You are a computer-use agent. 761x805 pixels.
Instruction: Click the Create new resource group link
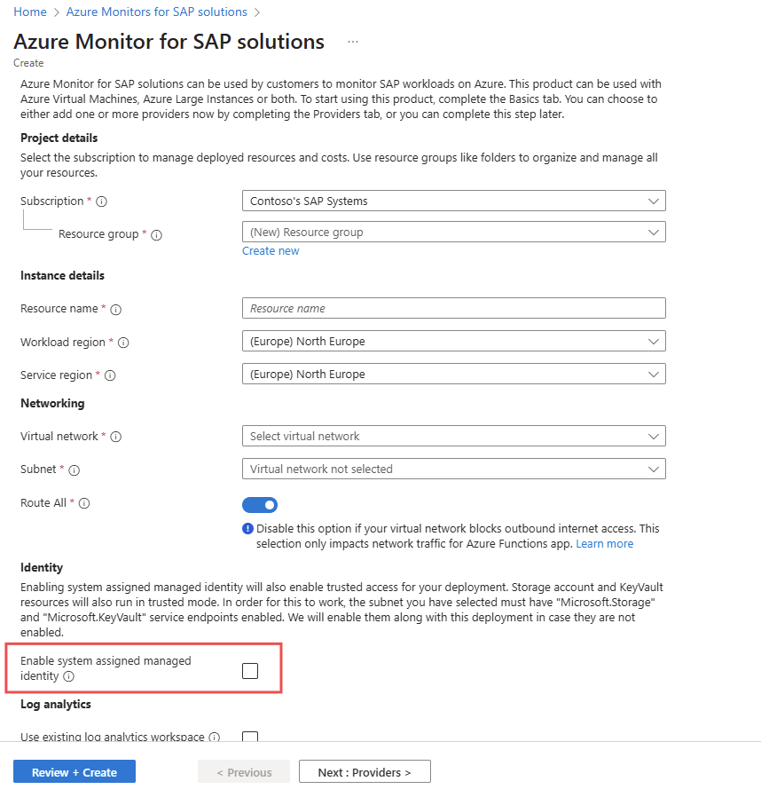271,251
